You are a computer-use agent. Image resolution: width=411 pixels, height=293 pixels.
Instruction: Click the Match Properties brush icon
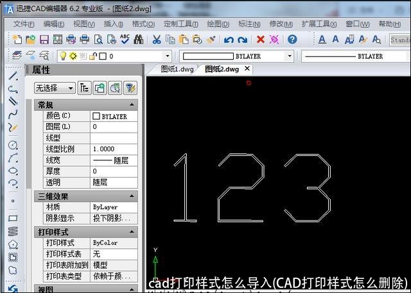click(x=211, y=40)
